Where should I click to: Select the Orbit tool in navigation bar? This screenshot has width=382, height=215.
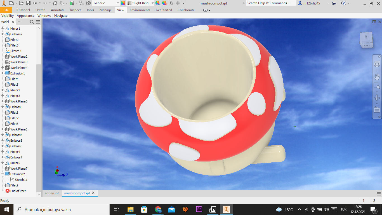coord(377,98)
